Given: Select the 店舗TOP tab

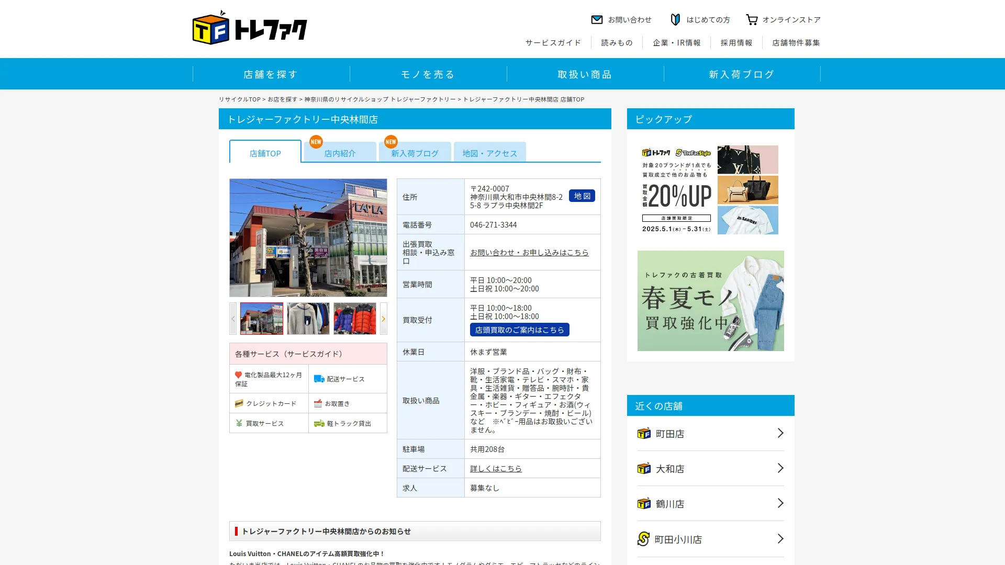Looking at the screenshot, I should [x=265, y=152].
